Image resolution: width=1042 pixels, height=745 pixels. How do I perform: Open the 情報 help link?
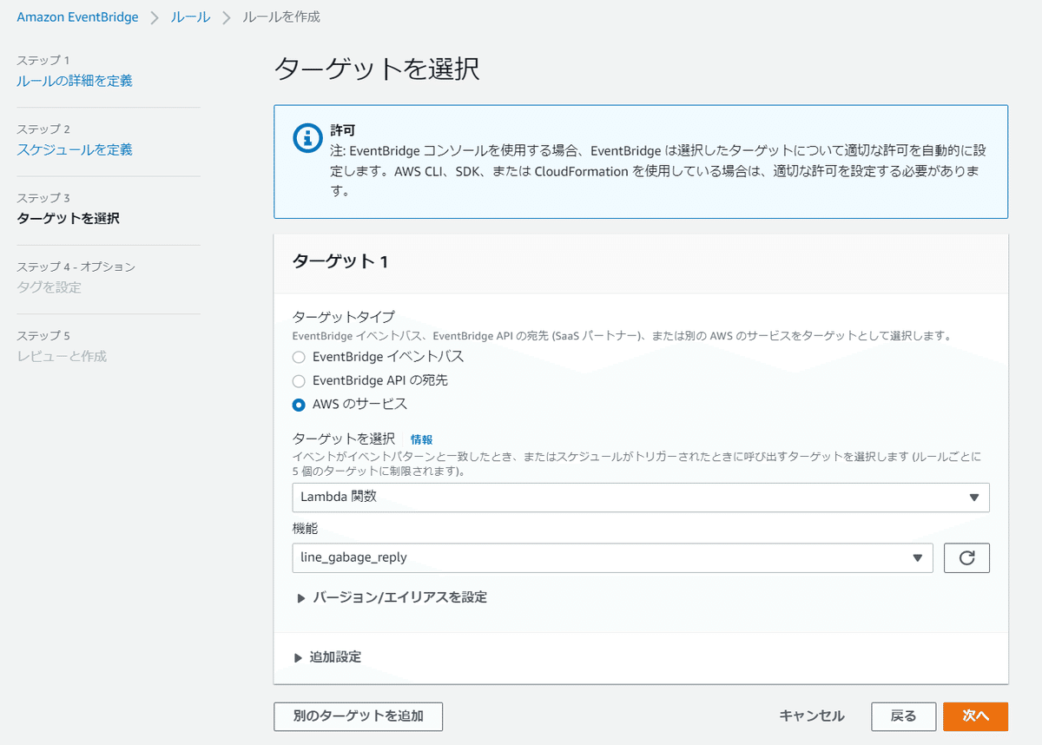pos(422,439)
